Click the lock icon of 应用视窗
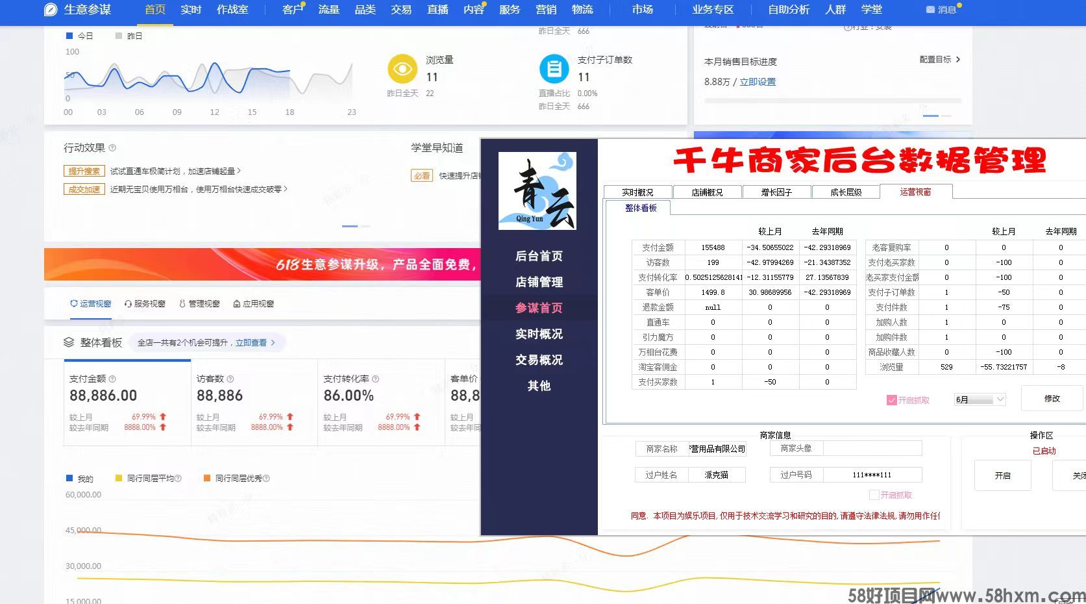 click(x=237, y=303)
